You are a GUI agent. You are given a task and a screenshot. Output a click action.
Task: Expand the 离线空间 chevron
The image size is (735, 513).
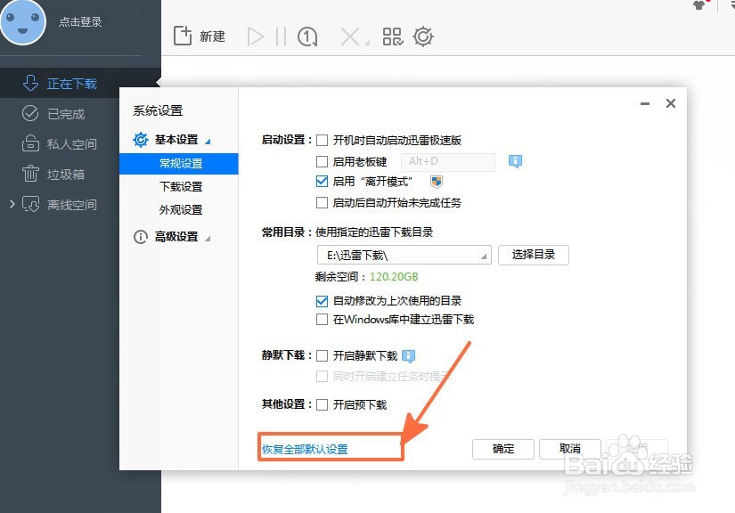tap(12, 204)
